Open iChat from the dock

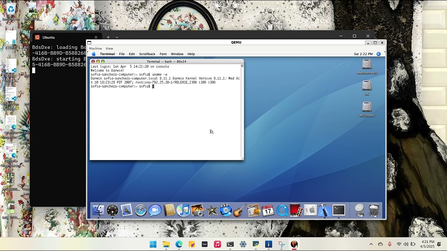155,210
